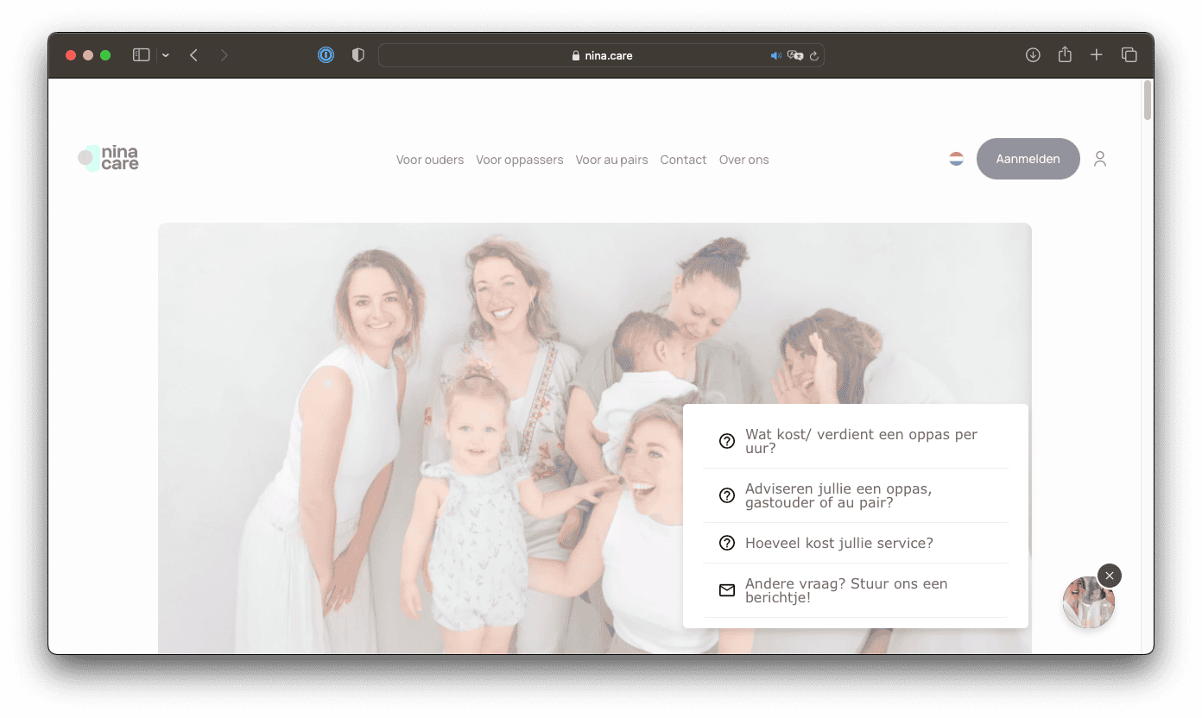Image resolution: width=1202 pixels, height=718 pixels.
Task: Close the chat widget popup
Action: (x=1110, y=576)
